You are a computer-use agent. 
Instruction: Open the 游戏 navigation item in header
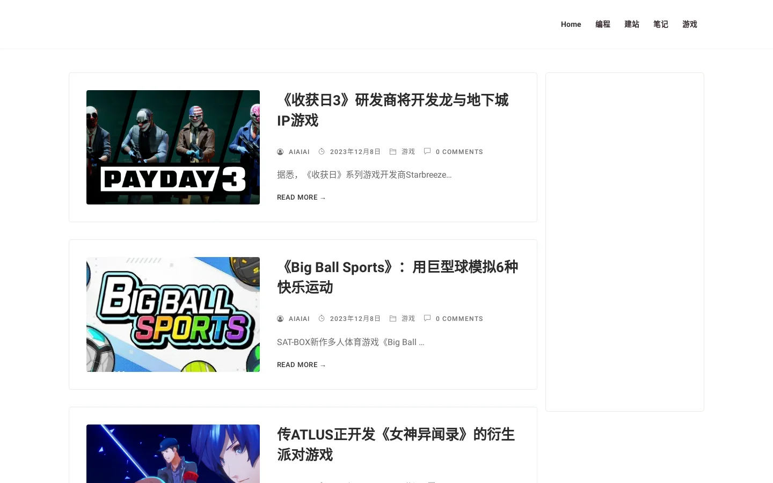[690, 24]
